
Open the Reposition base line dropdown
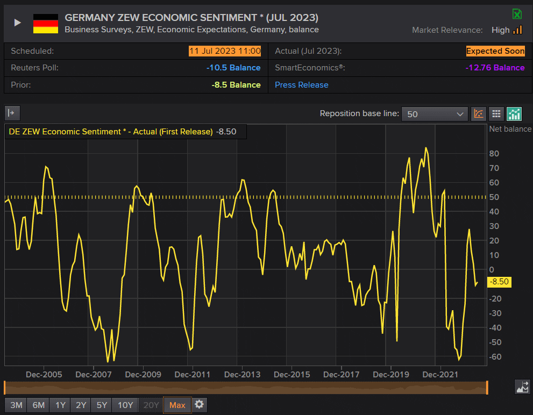point(435,114)
